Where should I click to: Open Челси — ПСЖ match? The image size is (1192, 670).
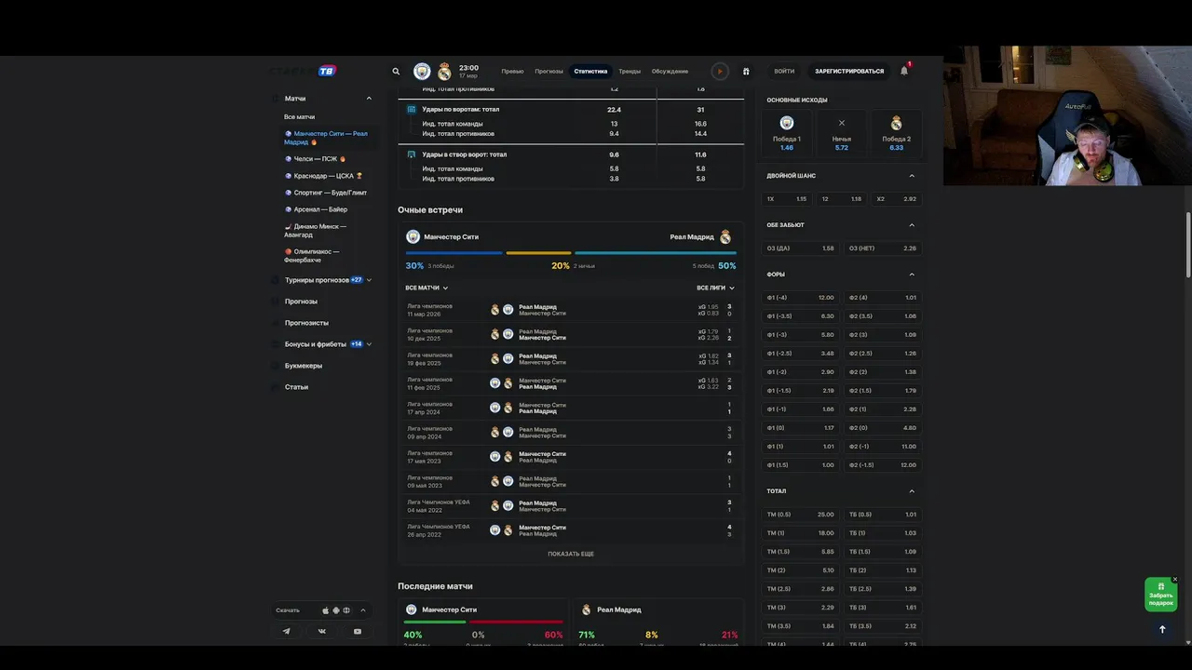(316, 159)
